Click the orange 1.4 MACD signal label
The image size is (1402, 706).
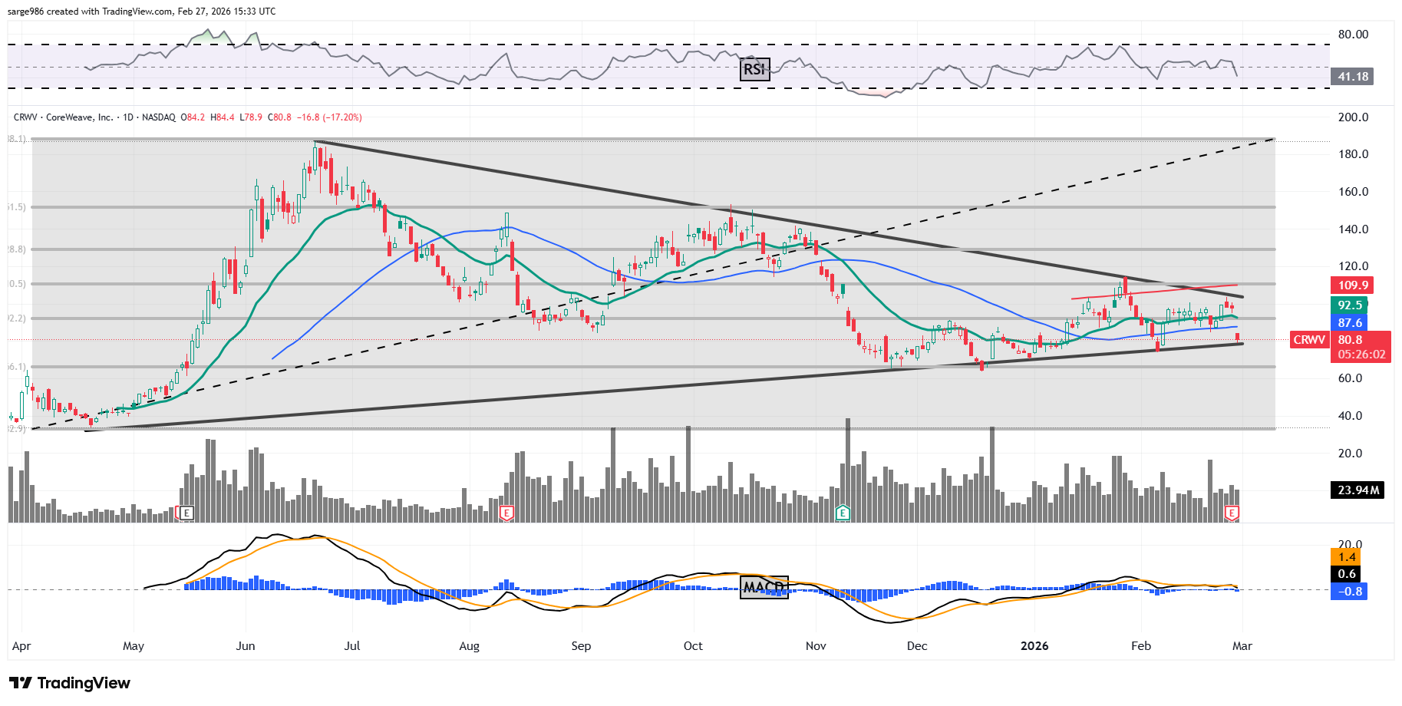pyautogui.click(x=1347, y=557)
